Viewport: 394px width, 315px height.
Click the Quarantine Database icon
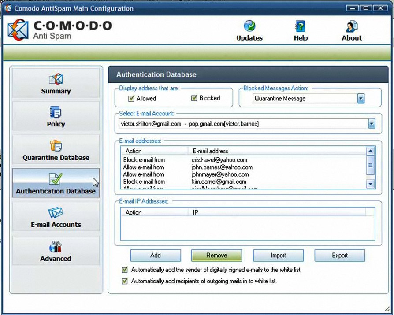pos(56,145)
